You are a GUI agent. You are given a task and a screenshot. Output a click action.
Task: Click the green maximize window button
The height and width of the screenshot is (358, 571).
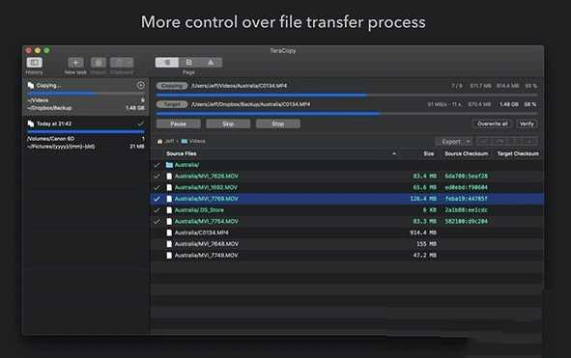pos(46,50)
